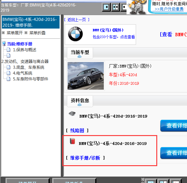Open 5.车身附件与零部件 tree item

pyautogui.click(x=31, y=79)
